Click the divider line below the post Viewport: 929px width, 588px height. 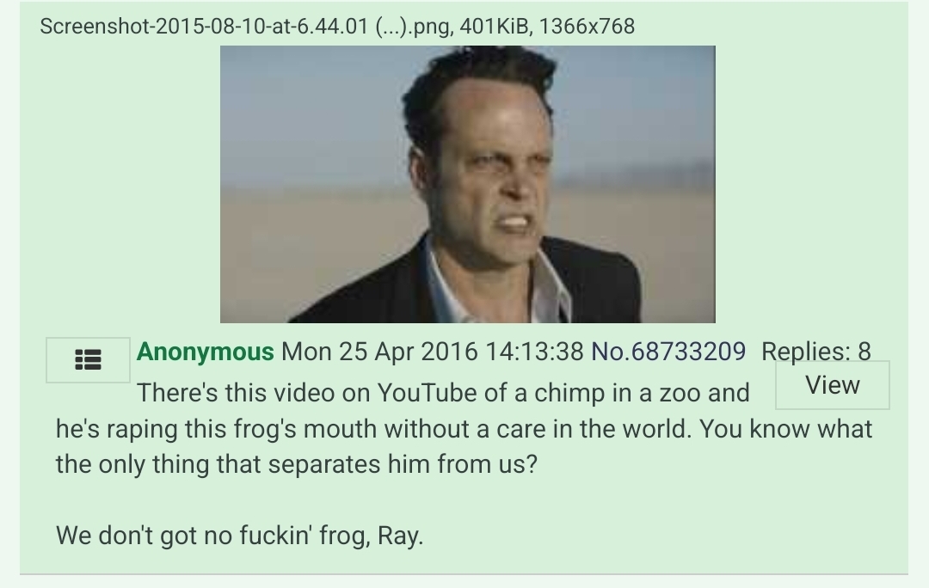click(464, 573)
